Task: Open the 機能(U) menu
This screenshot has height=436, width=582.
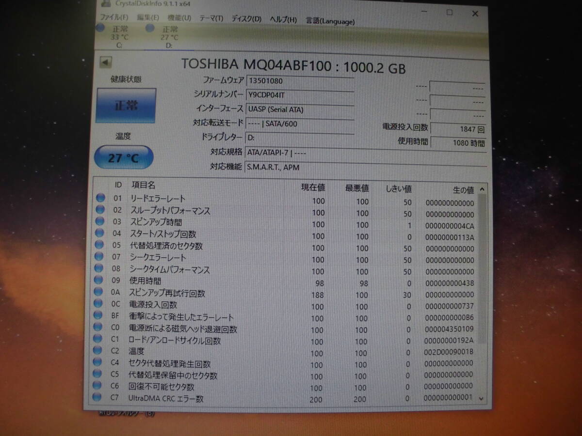Action: (x=179, y=18)
